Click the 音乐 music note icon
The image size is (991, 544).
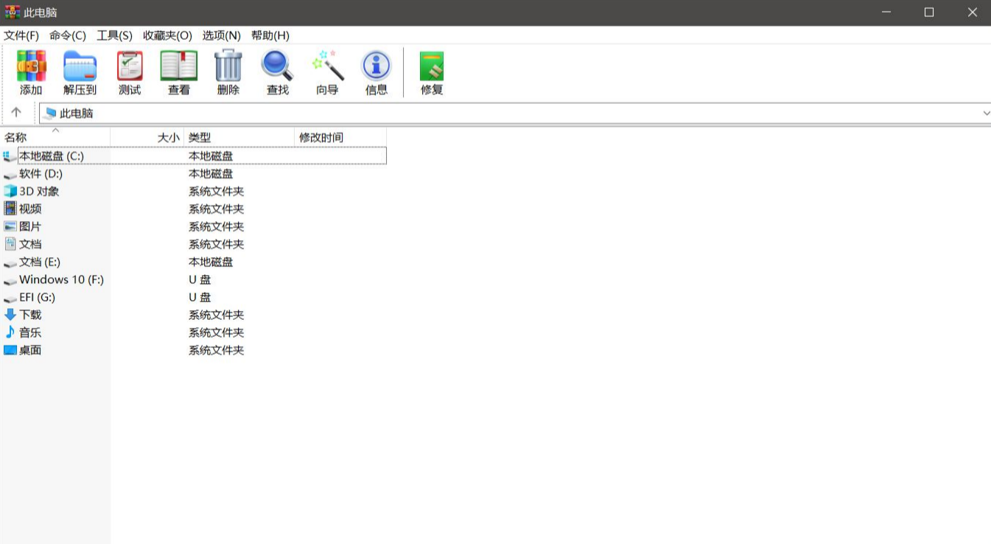pyautogui.click(x=10, y=332)
